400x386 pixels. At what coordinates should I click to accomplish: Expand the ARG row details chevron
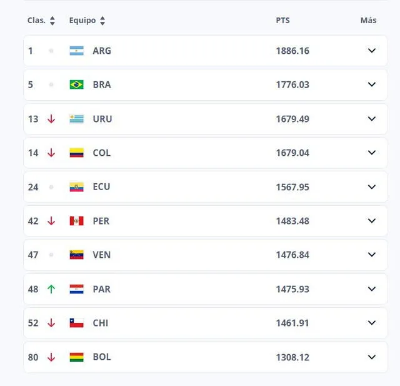[x=372, y=51]
